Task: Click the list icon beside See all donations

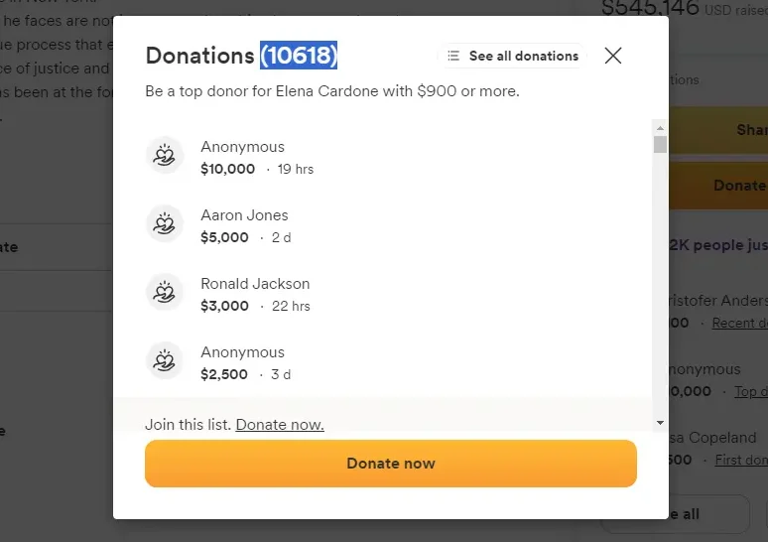Action: click(x=453, y=56)
